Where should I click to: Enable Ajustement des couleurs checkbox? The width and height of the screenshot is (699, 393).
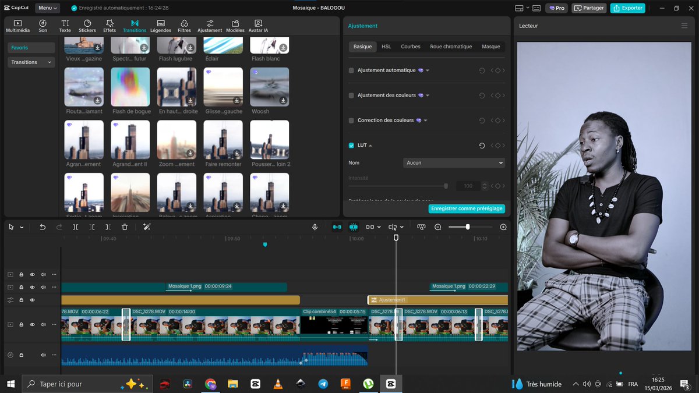tap(351, 95)
